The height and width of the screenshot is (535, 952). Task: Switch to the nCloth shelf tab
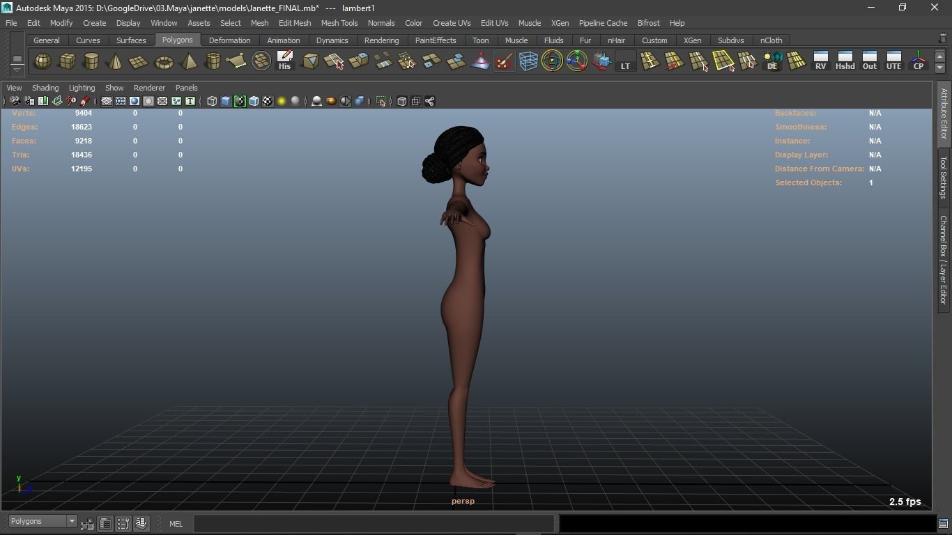click(x=771, y=40)
